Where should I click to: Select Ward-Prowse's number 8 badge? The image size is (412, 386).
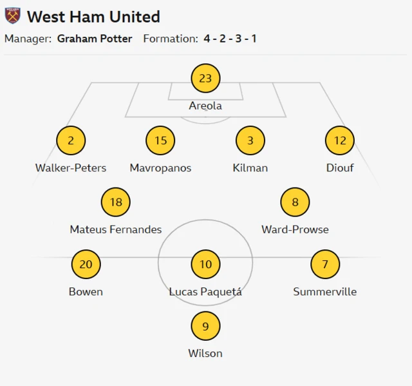coord(295,202)
